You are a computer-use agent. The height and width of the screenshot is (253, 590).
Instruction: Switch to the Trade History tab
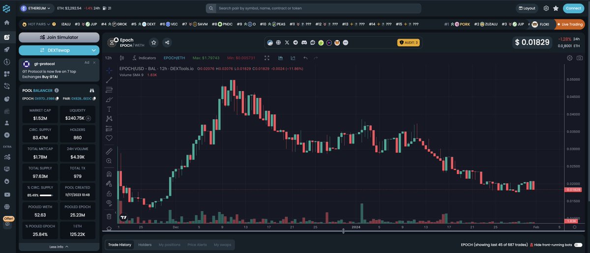pos(120,245)
